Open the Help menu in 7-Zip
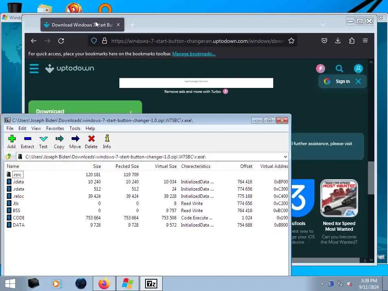The width and height of the screenshot is (388, 291). coord(90,128)
